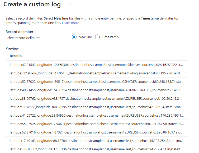Select record with latitude 33.99762

97,99
